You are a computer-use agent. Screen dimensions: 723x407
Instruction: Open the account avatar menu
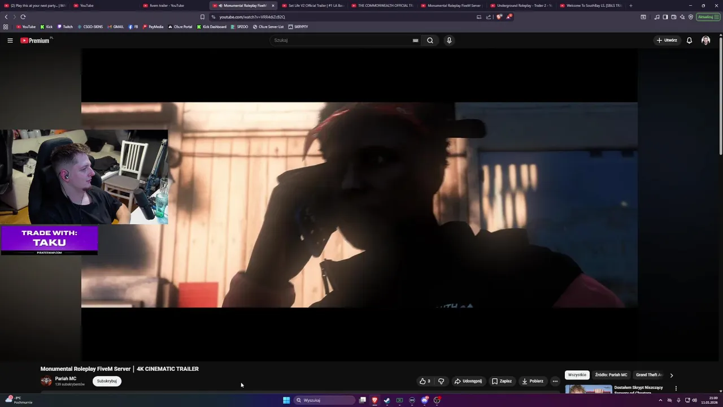(x=705, y=40)
